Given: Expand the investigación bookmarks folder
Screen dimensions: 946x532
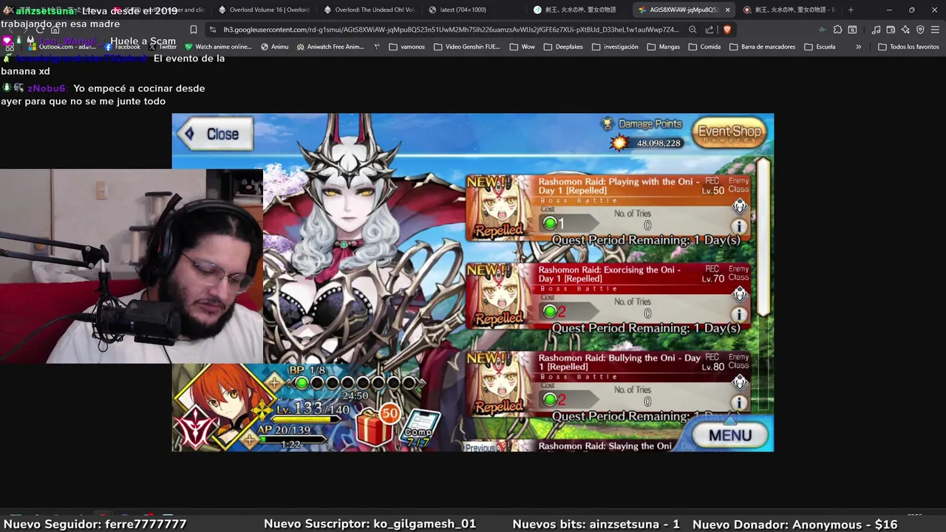Looking at the screenshot, I should pyautogui.click(x=615, y=47).
